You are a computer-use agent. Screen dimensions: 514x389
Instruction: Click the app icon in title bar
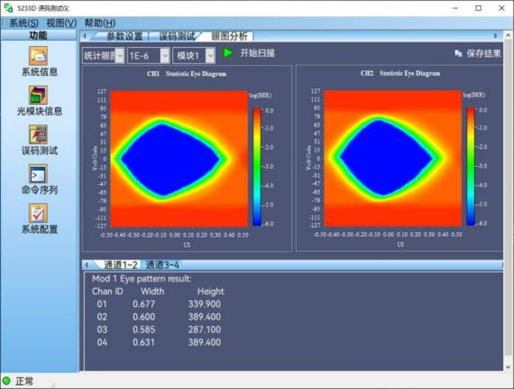coord(8,8)
